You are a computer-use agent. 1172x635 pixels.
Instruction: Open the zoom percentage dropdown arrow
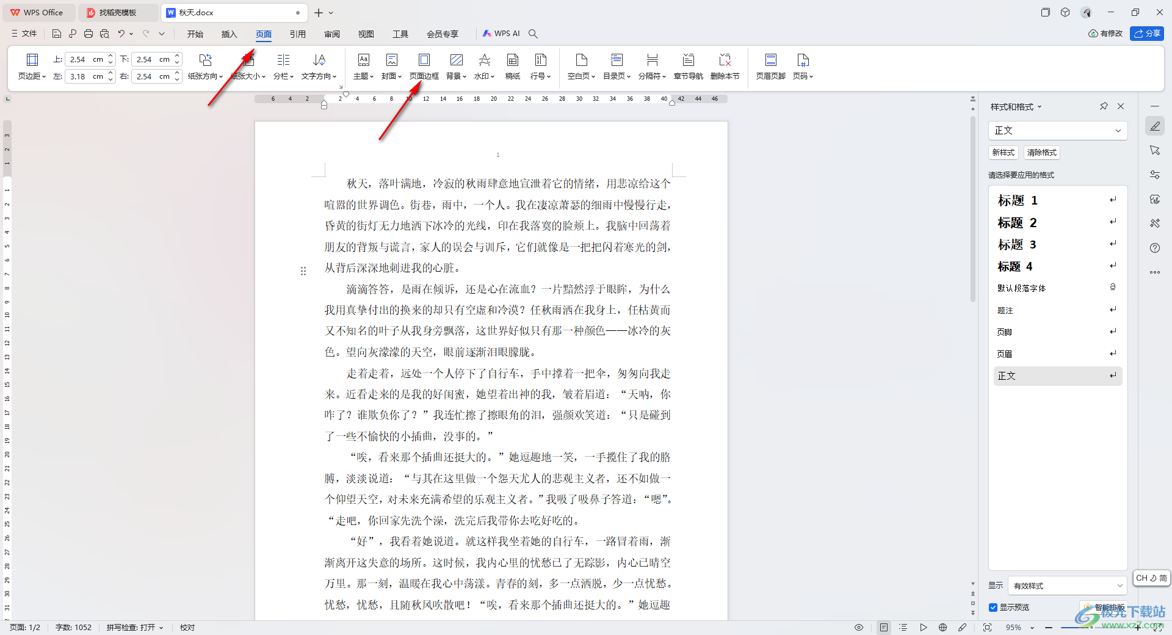coord(1032,628)
